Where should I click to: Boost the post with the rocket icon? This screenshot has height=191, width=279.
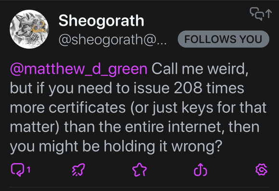coord(78,170)
